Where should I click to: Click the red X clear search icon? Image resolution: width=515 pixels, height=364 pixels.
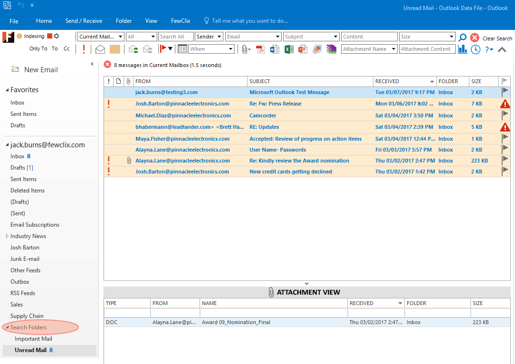tap(474, 38)
